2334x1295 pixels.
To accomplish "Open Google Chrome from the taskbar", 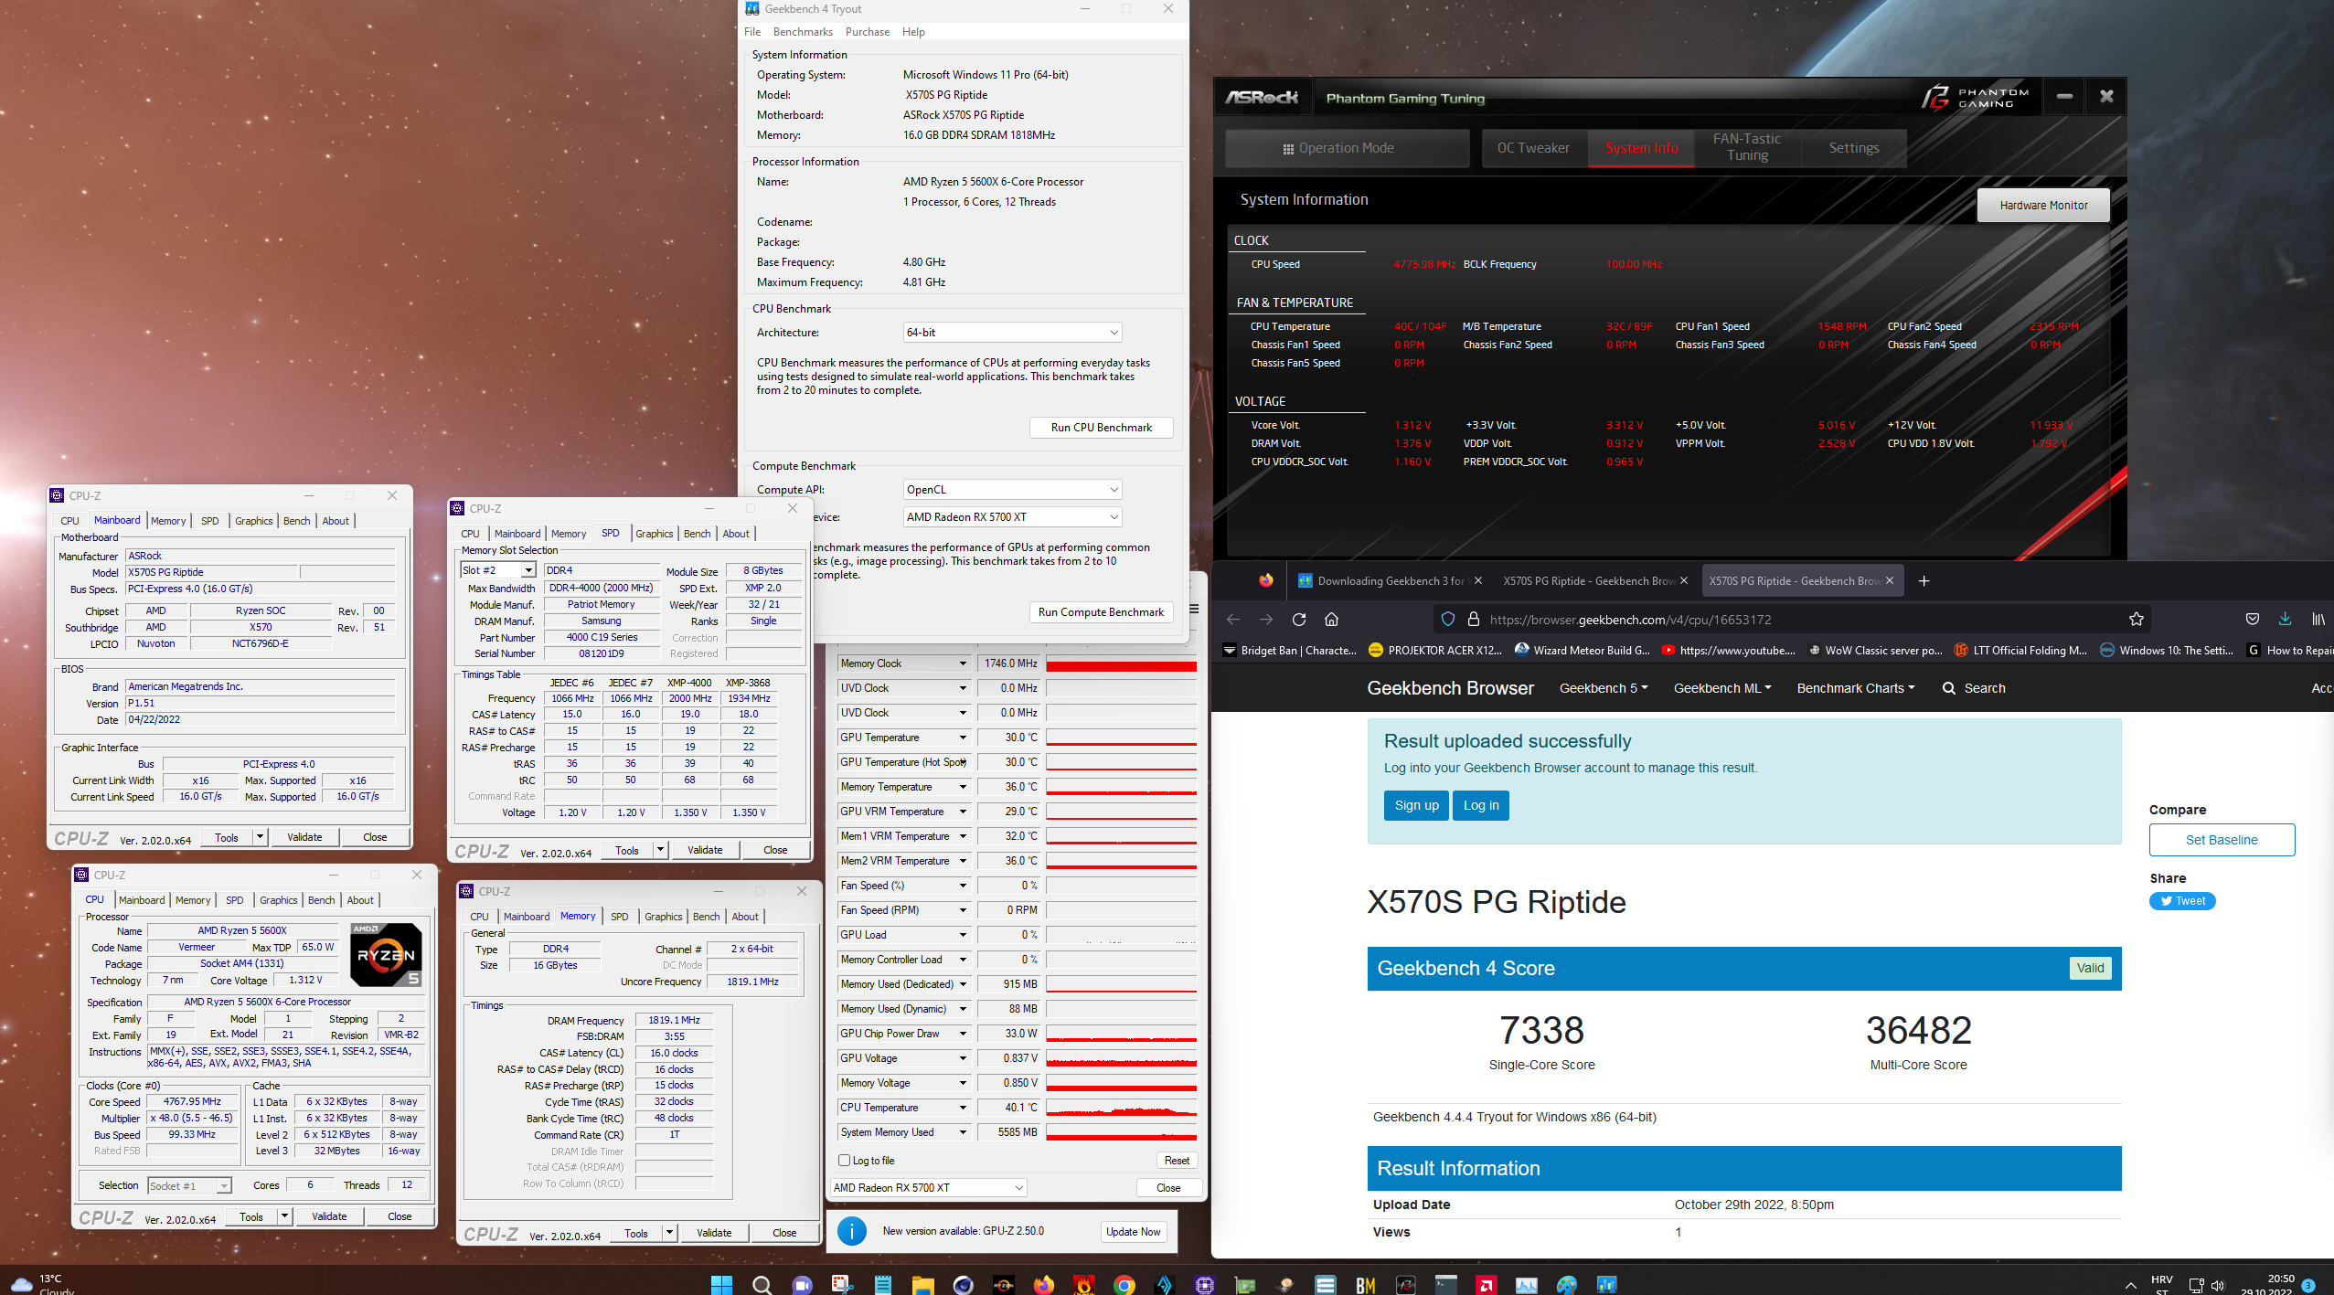I will click(x=1124, y=1284).
